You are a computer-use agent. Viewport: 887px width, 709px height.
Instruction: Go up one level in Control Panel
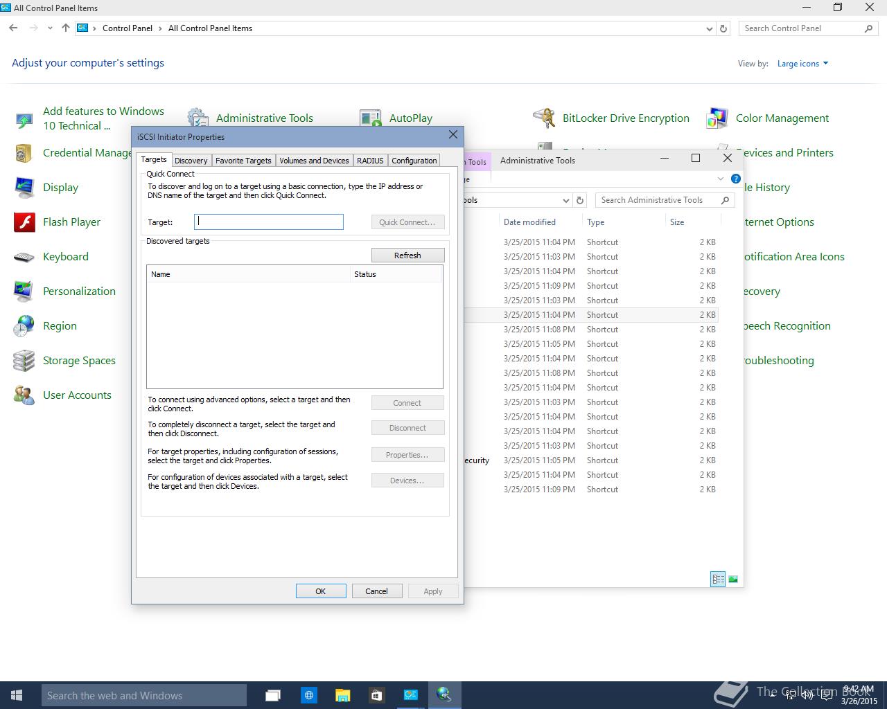66,28
